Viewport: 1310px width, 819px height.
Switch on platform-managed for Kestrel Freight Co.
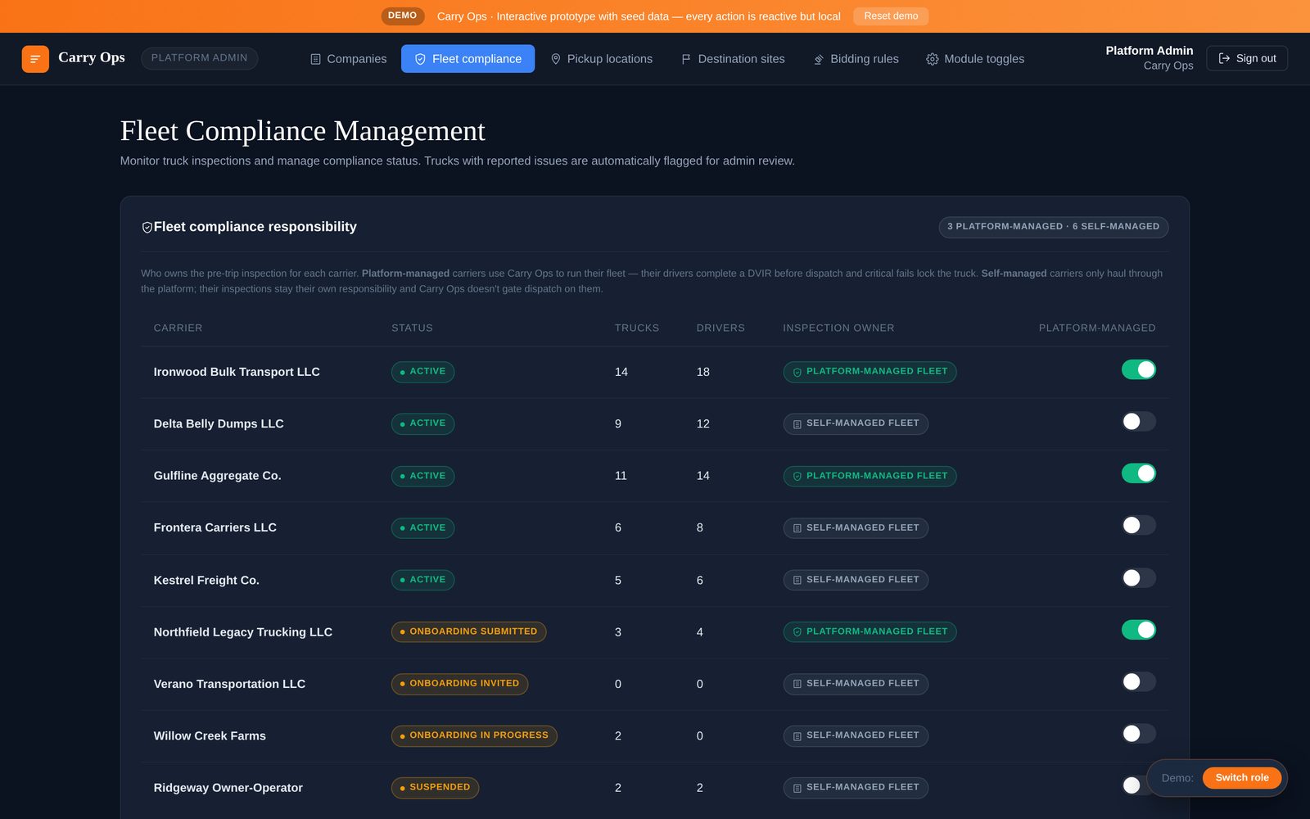pyautogui.click(x=1138, y=578)
